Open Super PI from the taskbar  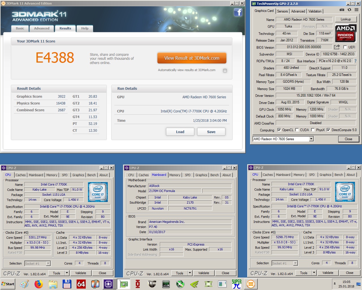click(236, 284)
